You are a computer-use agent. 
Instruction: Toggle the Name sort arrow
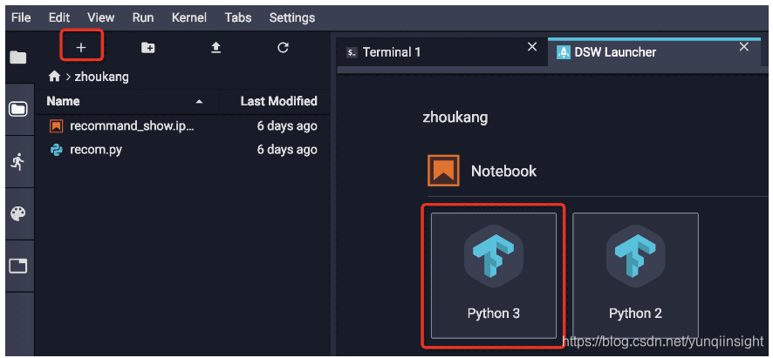pos(199,102)
